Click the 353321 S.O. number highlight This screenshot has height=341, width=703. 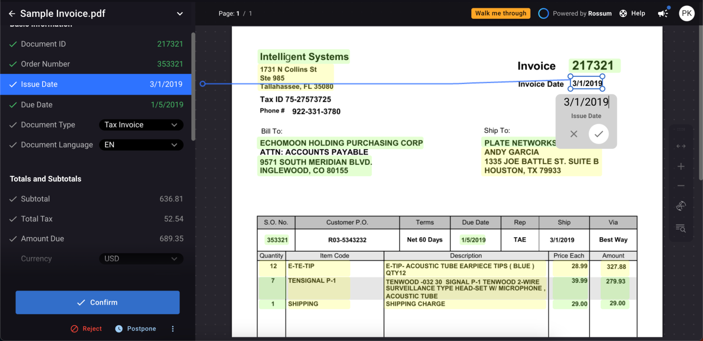point(277,240)
